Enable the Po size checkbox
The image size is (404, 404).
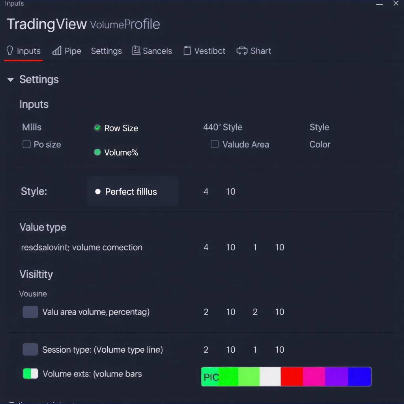pos(26,144)
